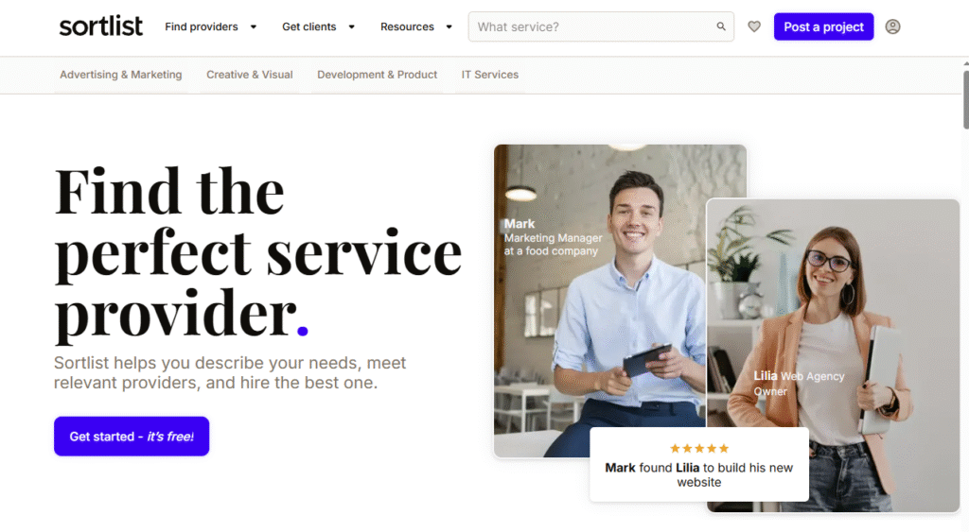This screenshot has width=969, height=532.
Task: Click the magnifier search icon
Action: (720, 26)
